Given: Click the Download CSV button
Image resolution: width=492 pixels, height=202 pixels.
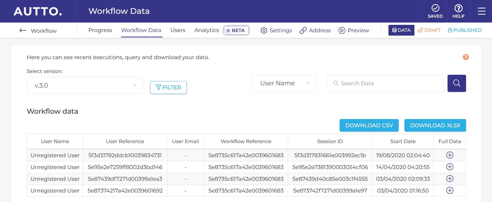Looking at the screenshot, I should pos(369,125).
